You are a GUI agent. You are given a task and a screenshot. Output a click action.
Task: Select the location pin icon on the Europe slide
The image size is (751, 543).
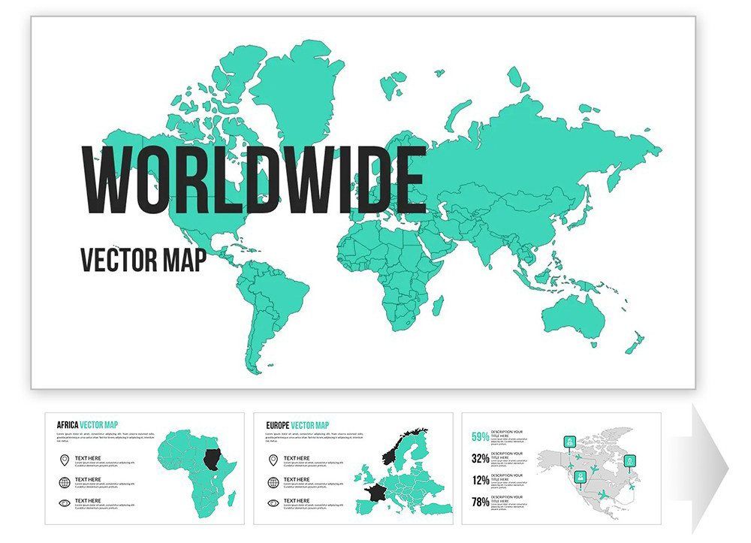[x=273, y=460]
